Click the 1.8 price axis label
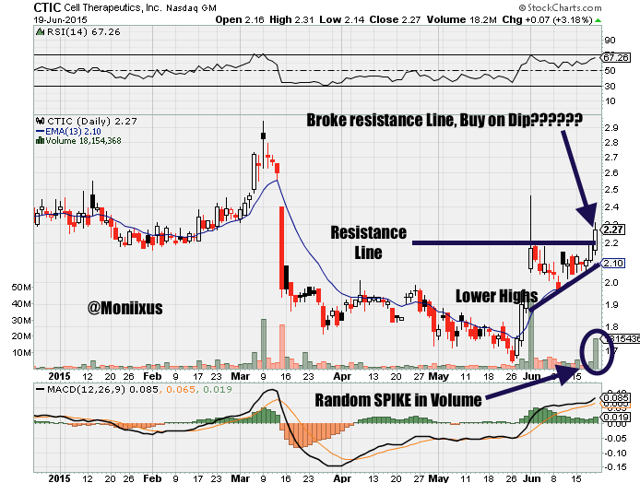The image size is (640, 483). tap(611, 326)
